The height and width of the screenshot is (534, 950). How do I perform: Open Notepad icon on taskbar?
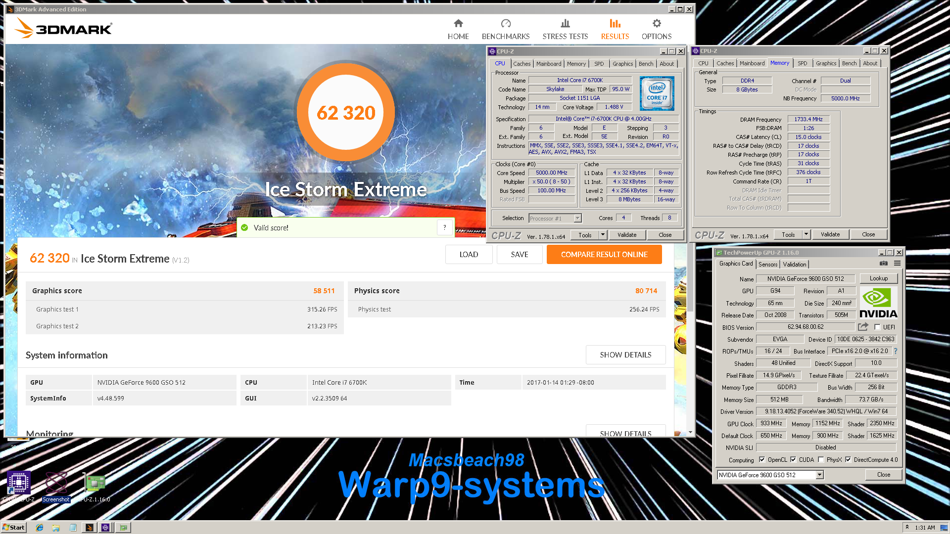coord(73,528)
